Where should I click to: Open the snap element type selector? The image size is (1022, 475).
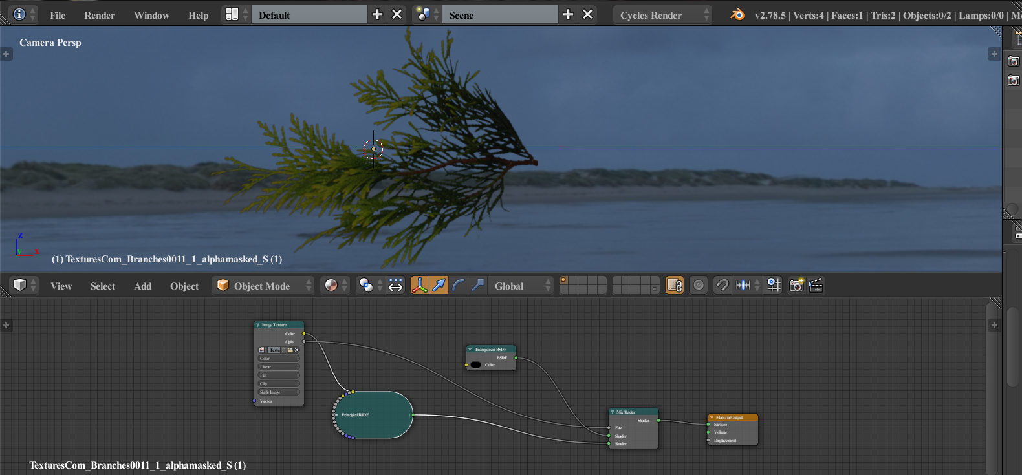[x=746, y=285]
